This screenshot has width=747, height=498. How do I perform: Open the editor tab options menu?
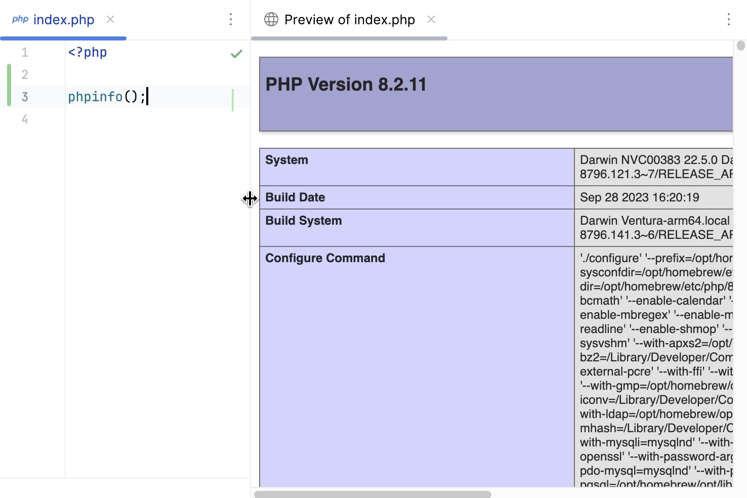[231, 19]
